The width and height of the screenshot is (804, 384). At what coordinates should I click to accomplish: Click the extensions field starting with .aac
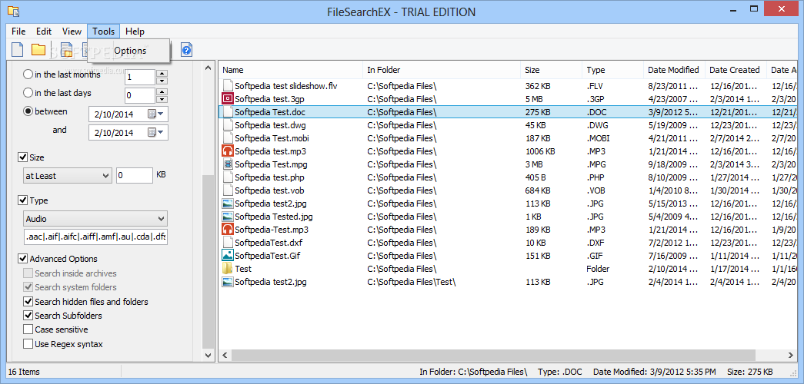tap(95, 237)
